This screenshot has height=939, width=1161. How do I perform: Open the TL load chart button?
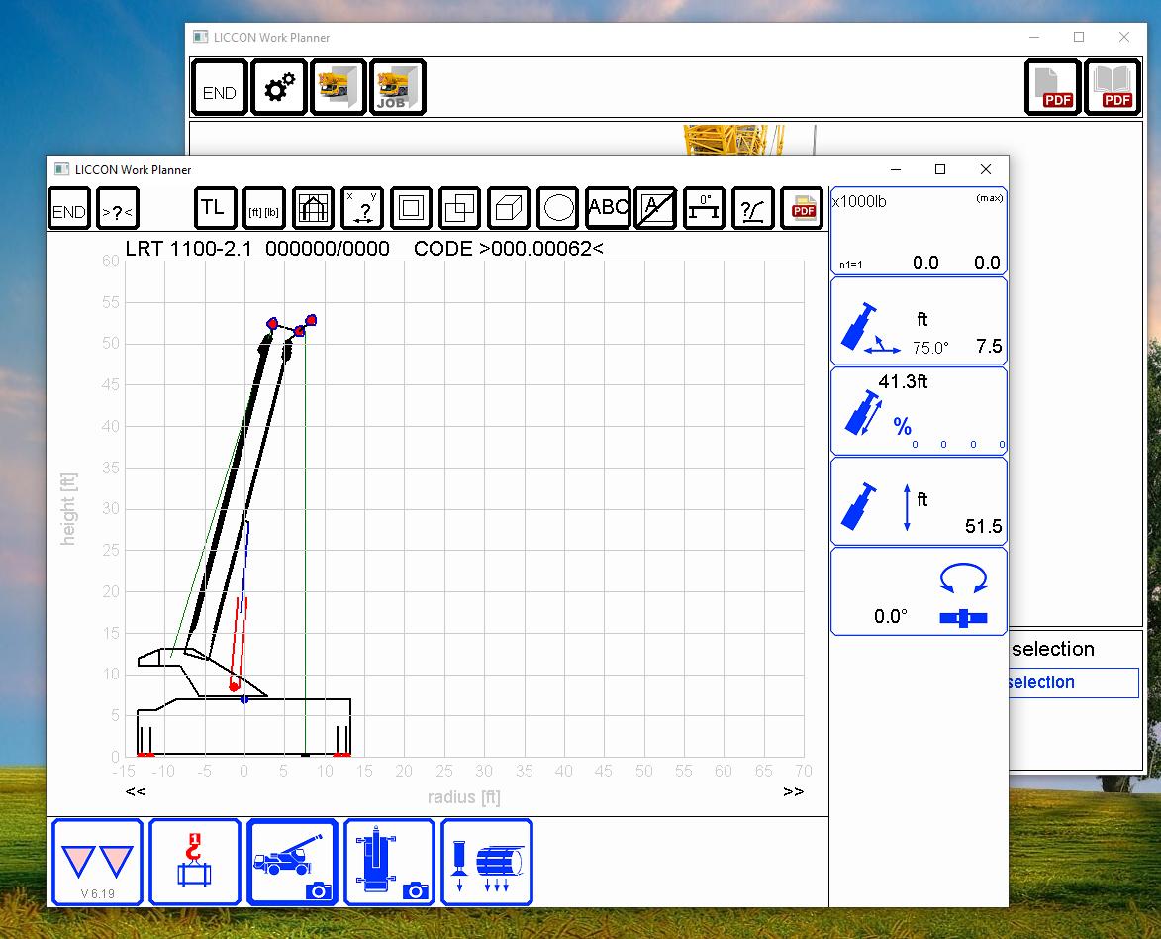click(216, 208)
